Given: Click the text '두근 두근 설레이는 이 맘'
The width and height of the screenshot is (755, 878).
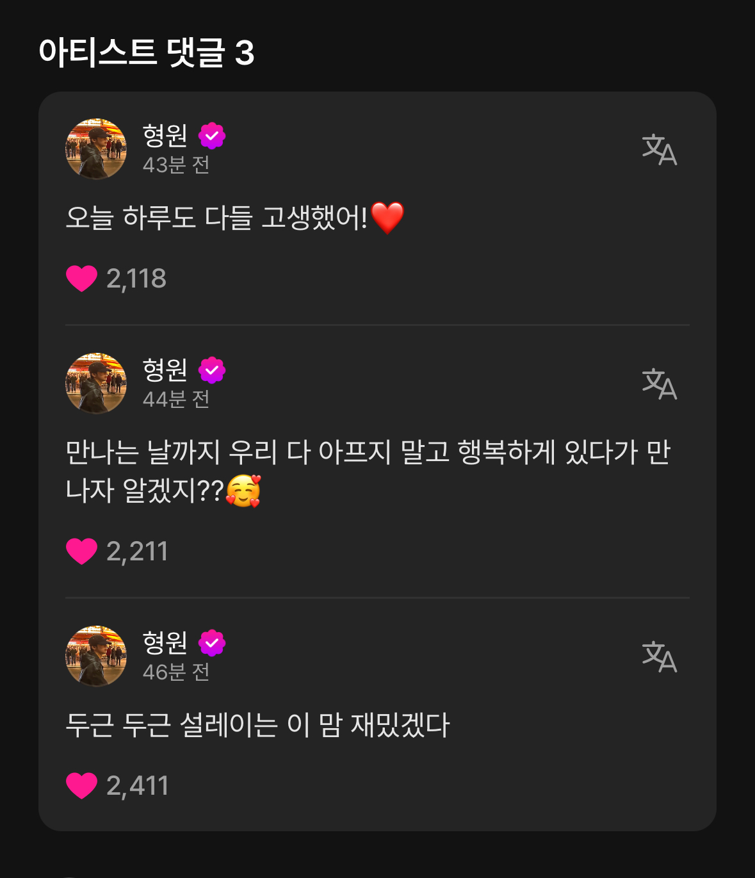Looking at the screenshot, I should tap(257, 726).
